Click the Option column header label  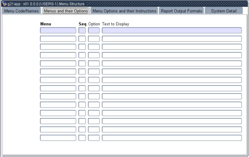(x=94, y=24)
